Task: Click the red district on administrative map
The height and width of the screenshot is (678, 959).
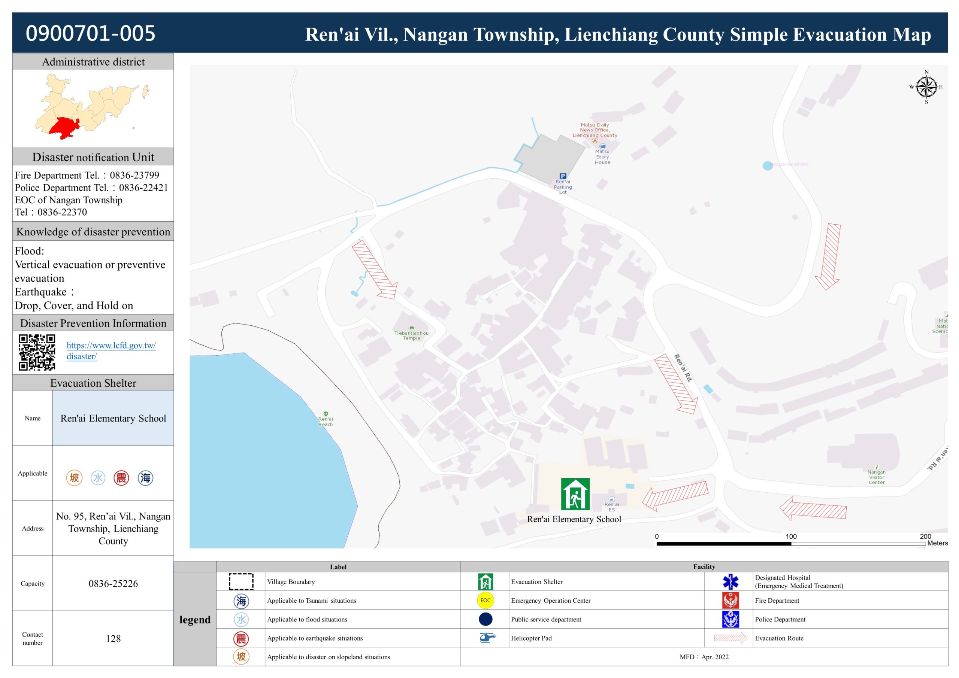Action: 65,127
